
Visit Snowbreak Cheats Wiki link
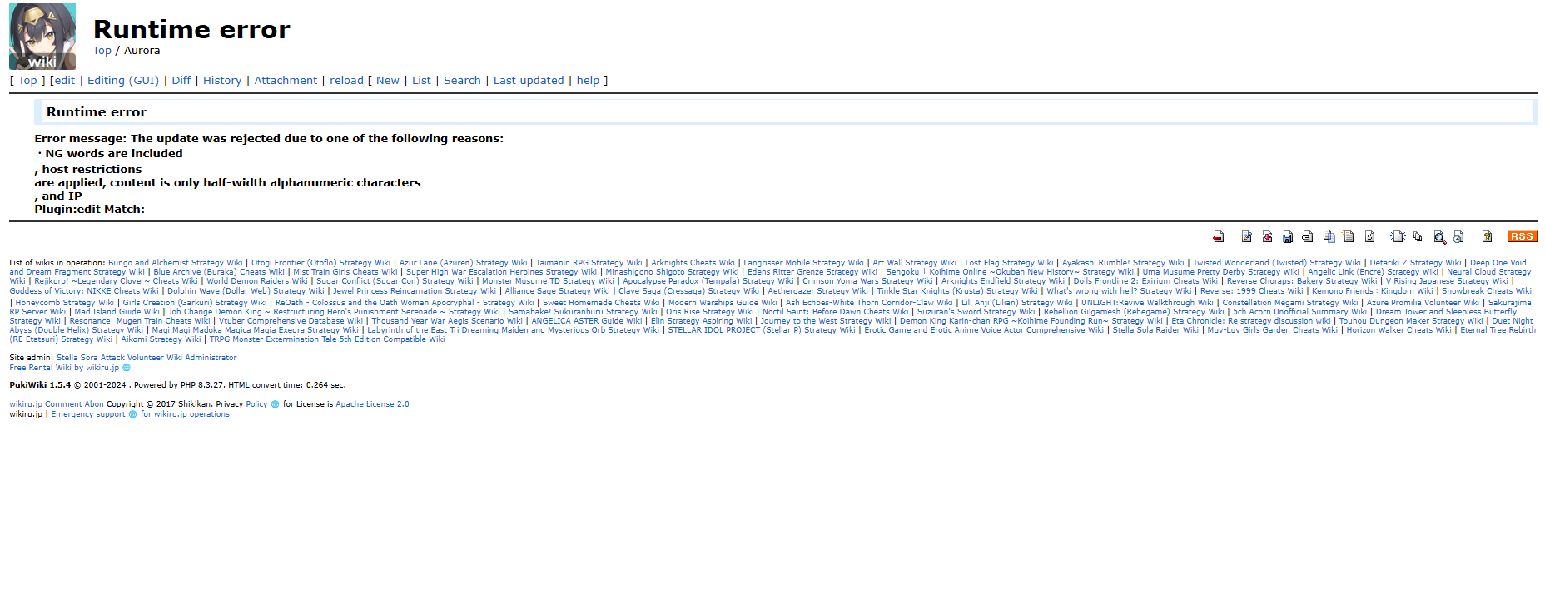(x=1487, y=291)
